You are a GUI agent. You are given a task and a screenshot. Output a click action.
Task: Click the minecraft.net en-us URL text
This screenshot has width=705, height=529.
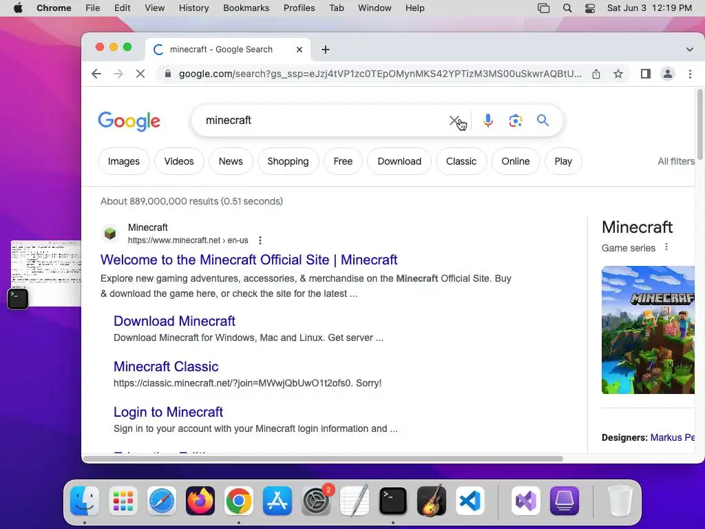coord(188,240)
